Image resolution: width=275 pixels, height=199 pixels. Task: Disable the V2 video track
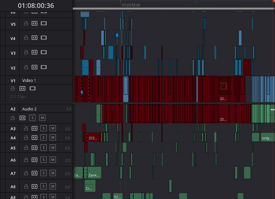[44, 67]
